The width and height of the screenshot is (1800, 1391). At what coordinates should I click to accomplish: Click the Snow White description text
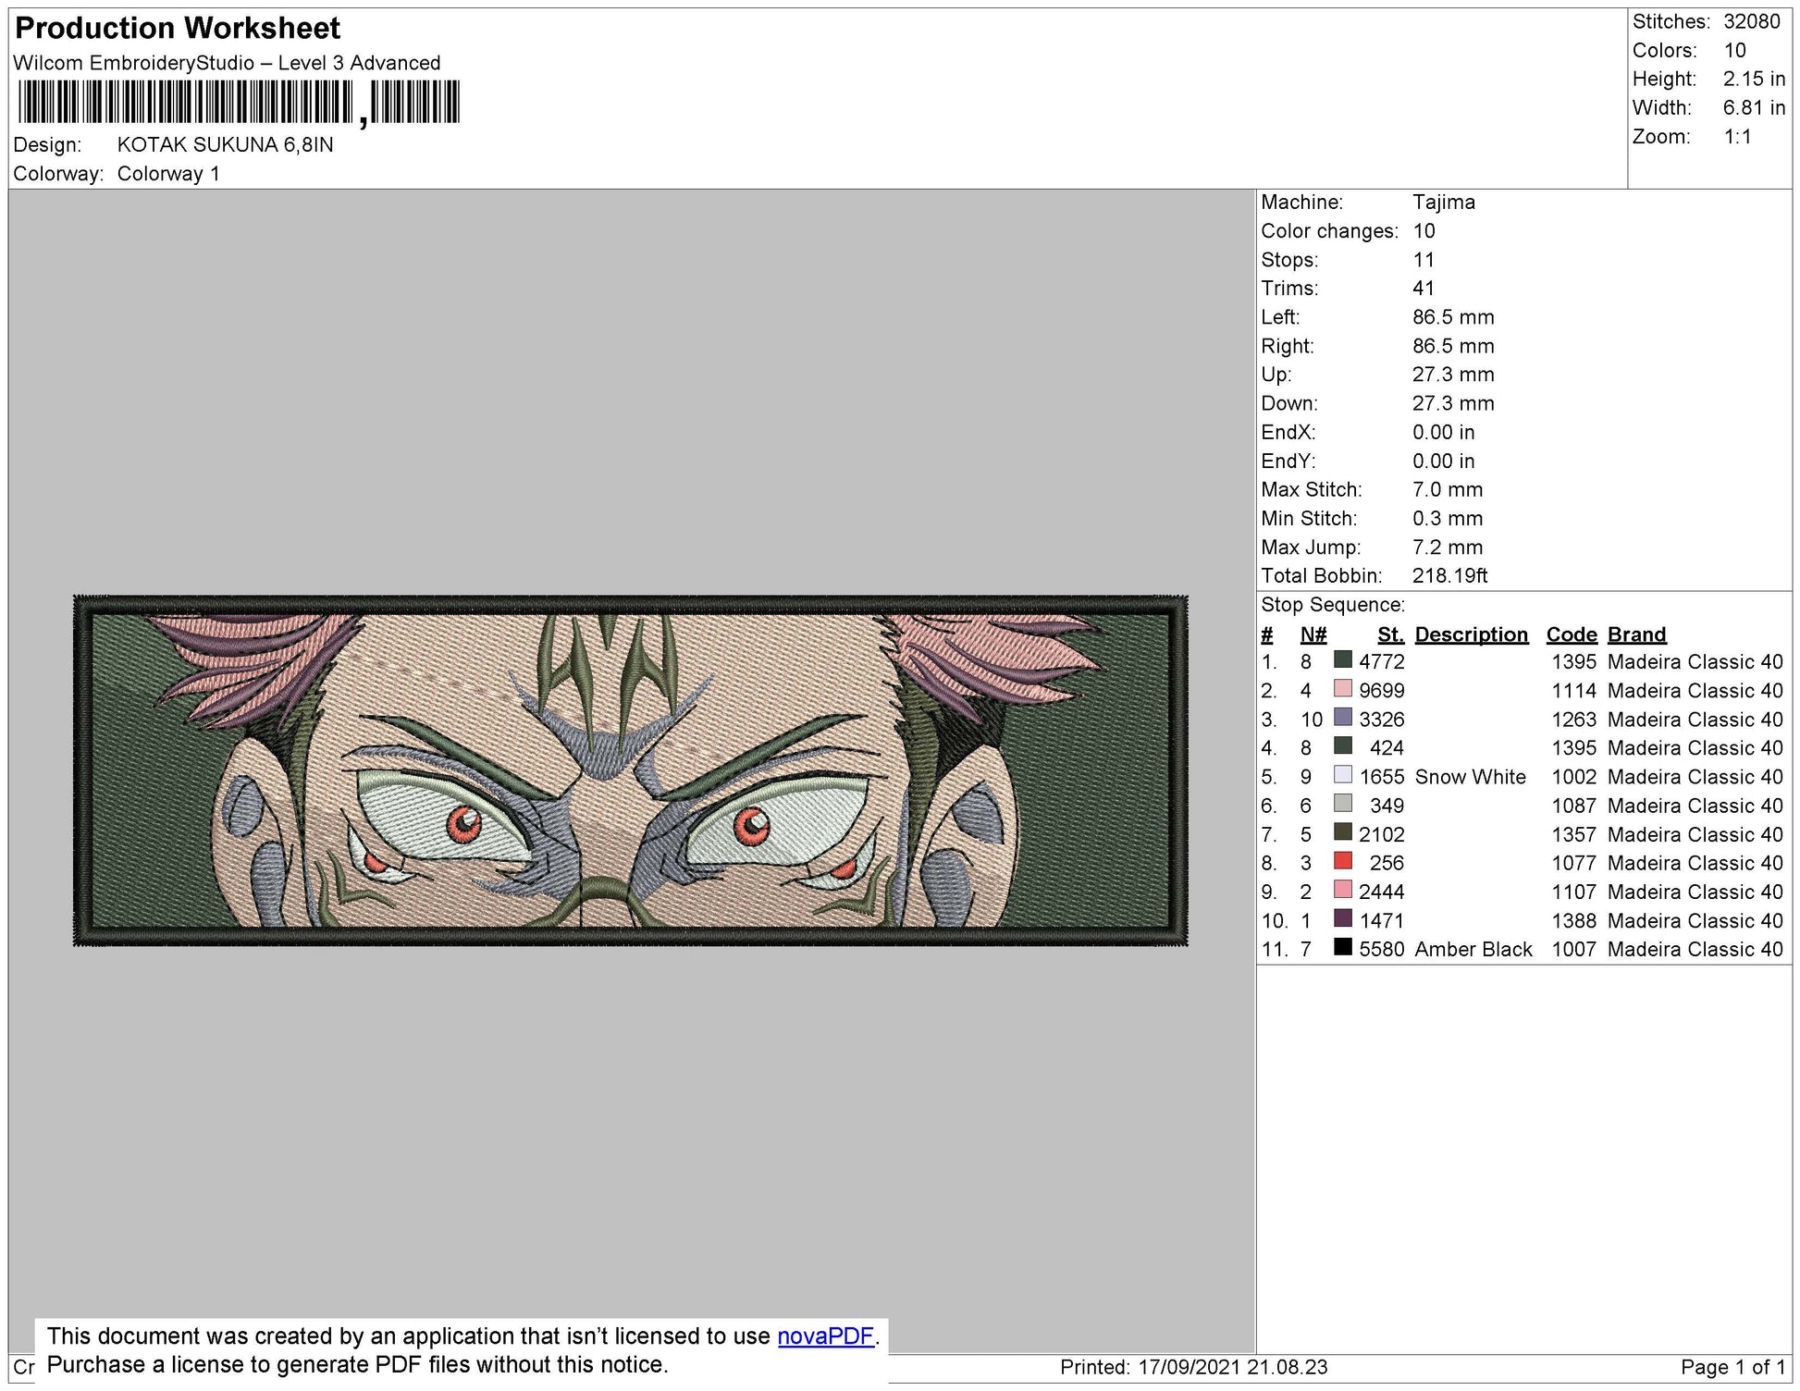[x=1470, y=777]
